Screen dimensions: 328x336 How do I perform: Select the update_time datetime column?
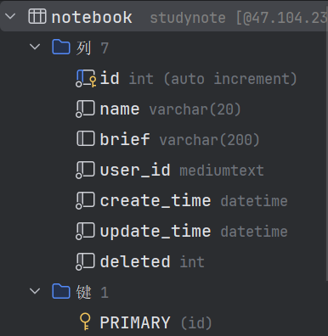pos(194,232)
